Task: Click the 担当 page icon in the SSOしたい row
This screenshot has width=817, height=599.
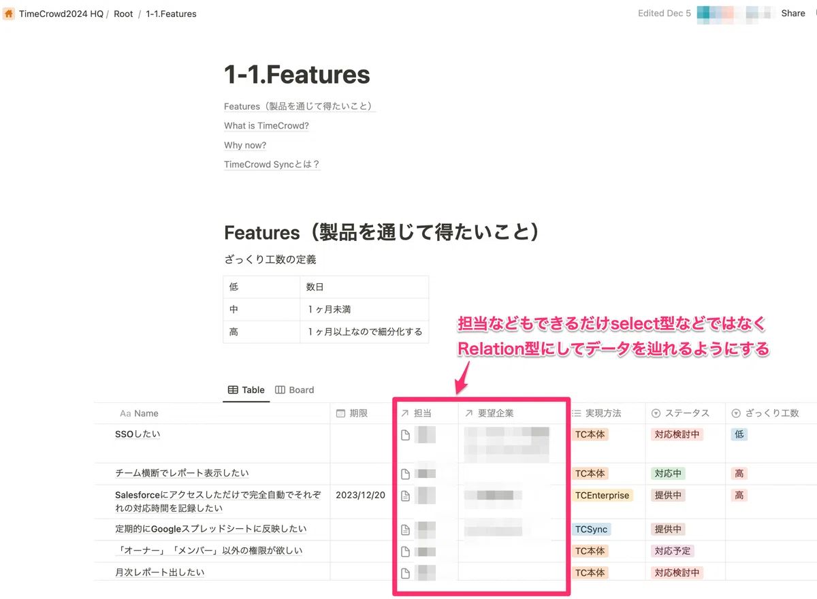Action: [406, 435]
